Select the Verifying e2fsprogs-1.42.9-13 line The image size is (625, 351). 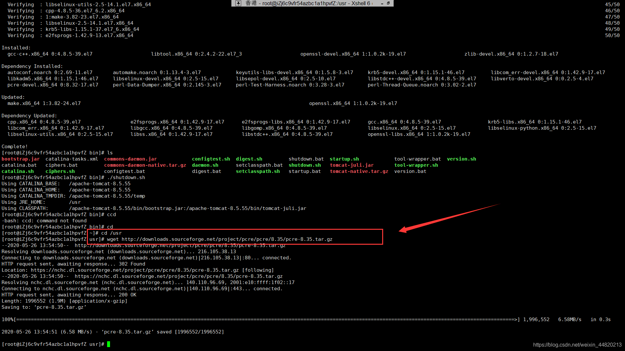[70, 35]
